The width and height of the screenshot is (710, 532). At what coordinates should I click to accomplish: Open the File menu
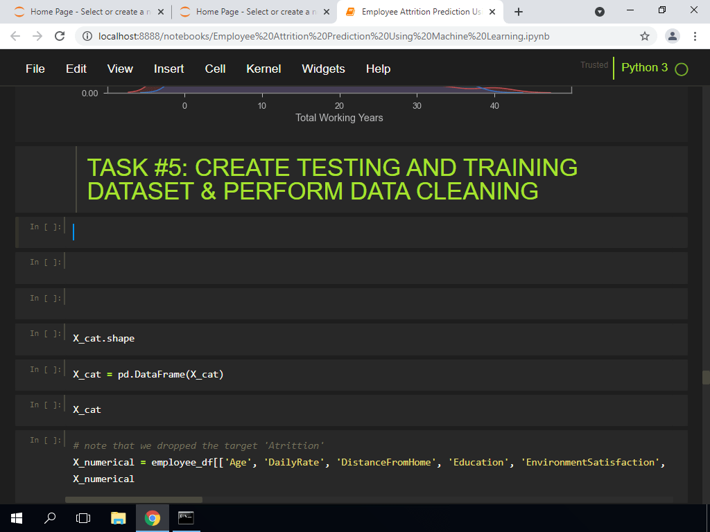click(35, 69)
